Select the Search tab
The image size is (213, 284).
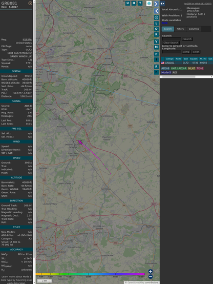pyautogui.click(x=168, y=29)
